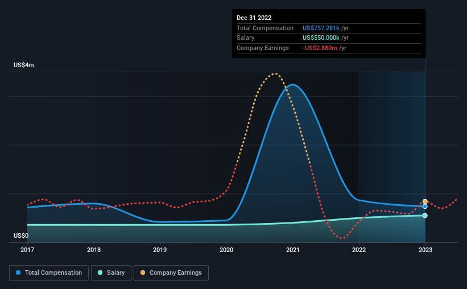
Task: Click the 2020 x-axis label
Action: pos(226,250)
